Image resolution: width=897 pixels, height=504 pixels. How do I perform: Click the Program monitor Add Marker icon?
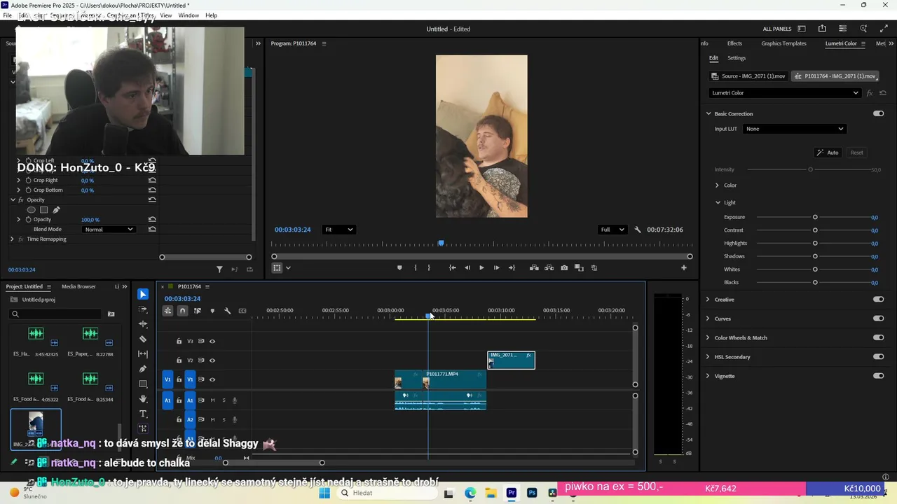399,267
